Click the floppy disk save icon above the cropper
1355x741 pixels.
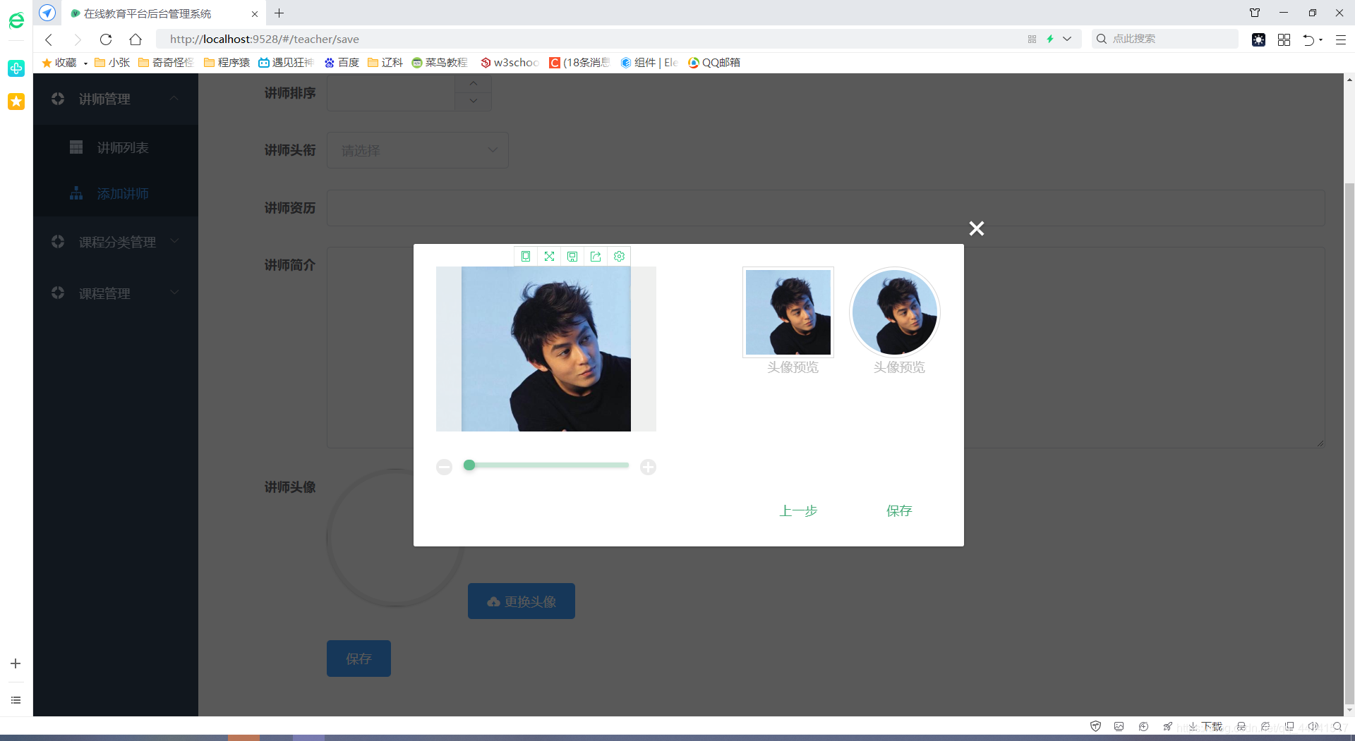pos(572,257)
